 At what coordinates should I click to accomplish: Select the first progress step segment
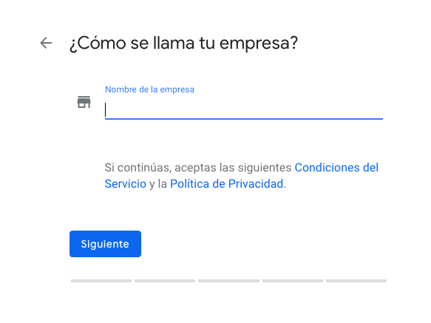[101, 281]
